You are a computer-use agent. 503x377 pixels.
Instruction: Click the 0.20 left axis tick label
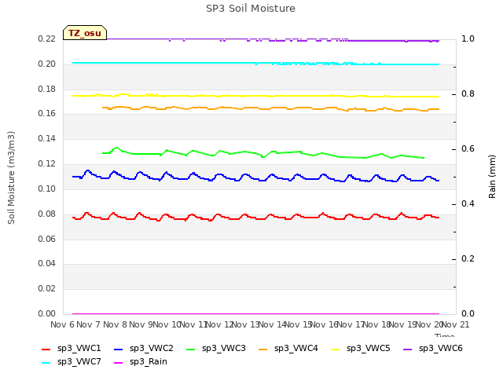click(x=46, y=64)
